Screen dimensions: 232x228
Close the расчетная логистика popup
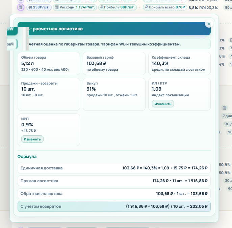point(209,24)
